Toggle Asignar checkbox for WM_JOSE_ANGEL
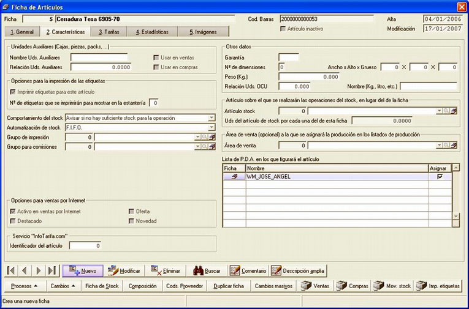This screenshot has width=469, height=309. tap(440, 176)
